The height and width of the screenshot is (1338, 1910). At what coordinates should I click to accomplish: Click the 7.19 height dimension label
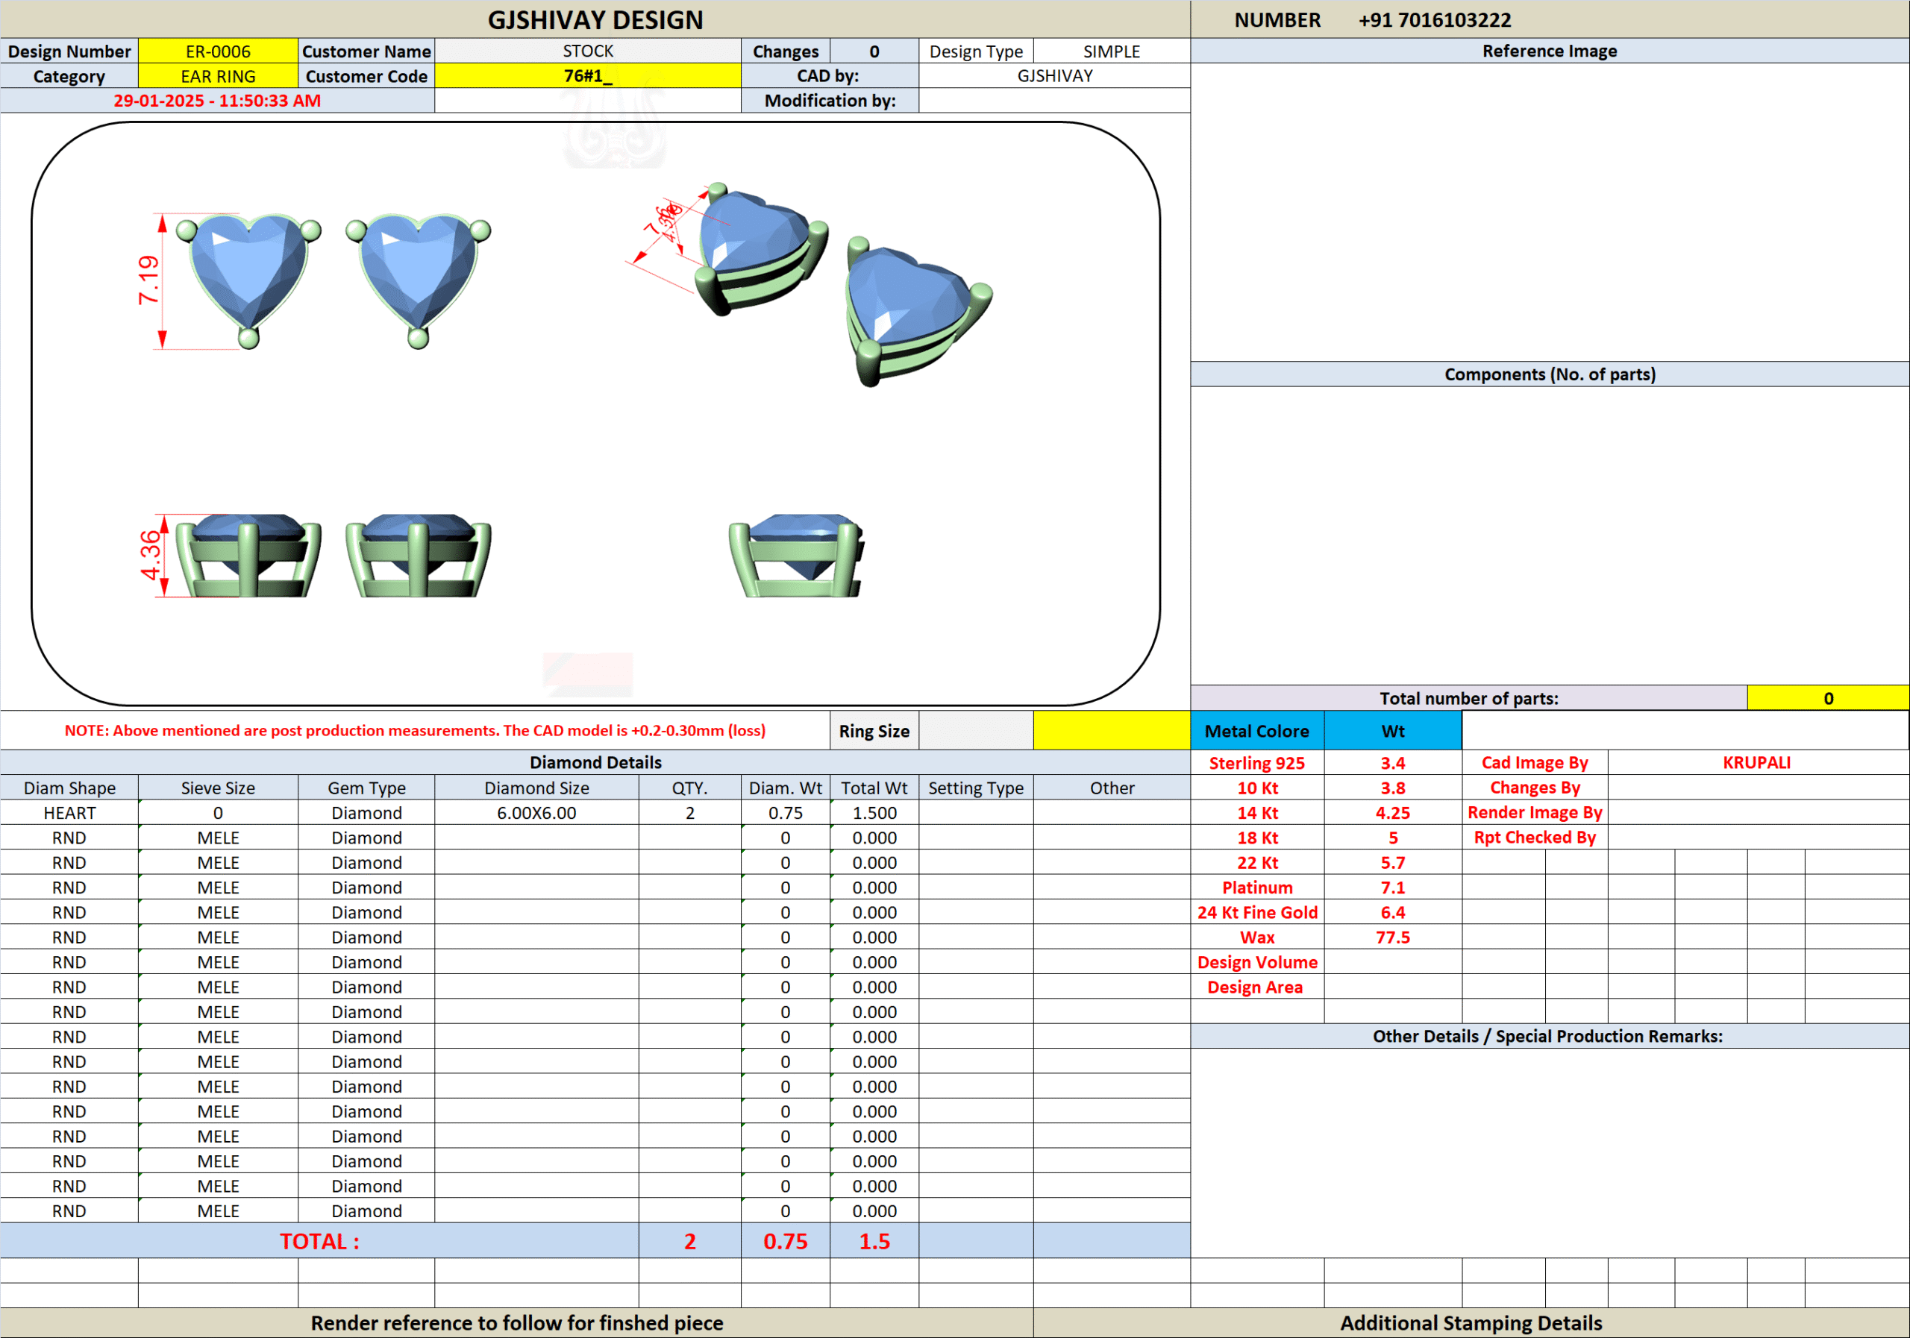point(148,280)
